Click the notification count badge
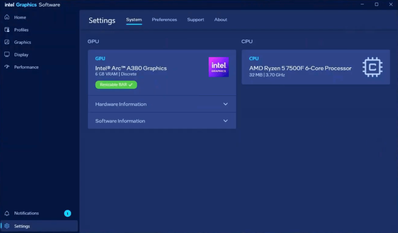 (x=68, y=214)
